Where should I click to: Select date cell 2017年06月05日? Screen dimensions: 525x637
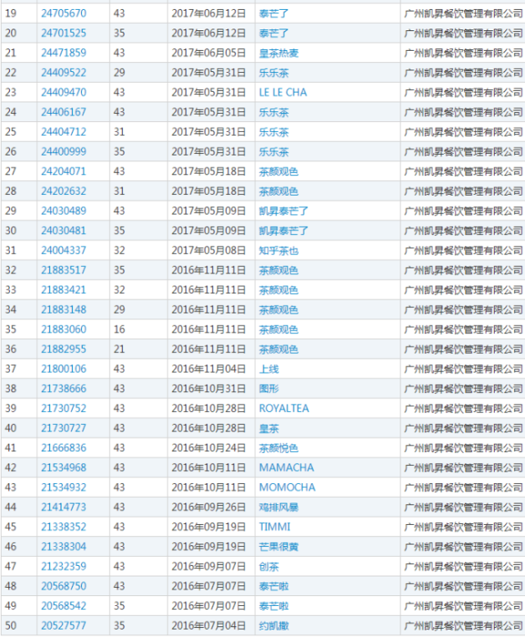coord(209,53)
